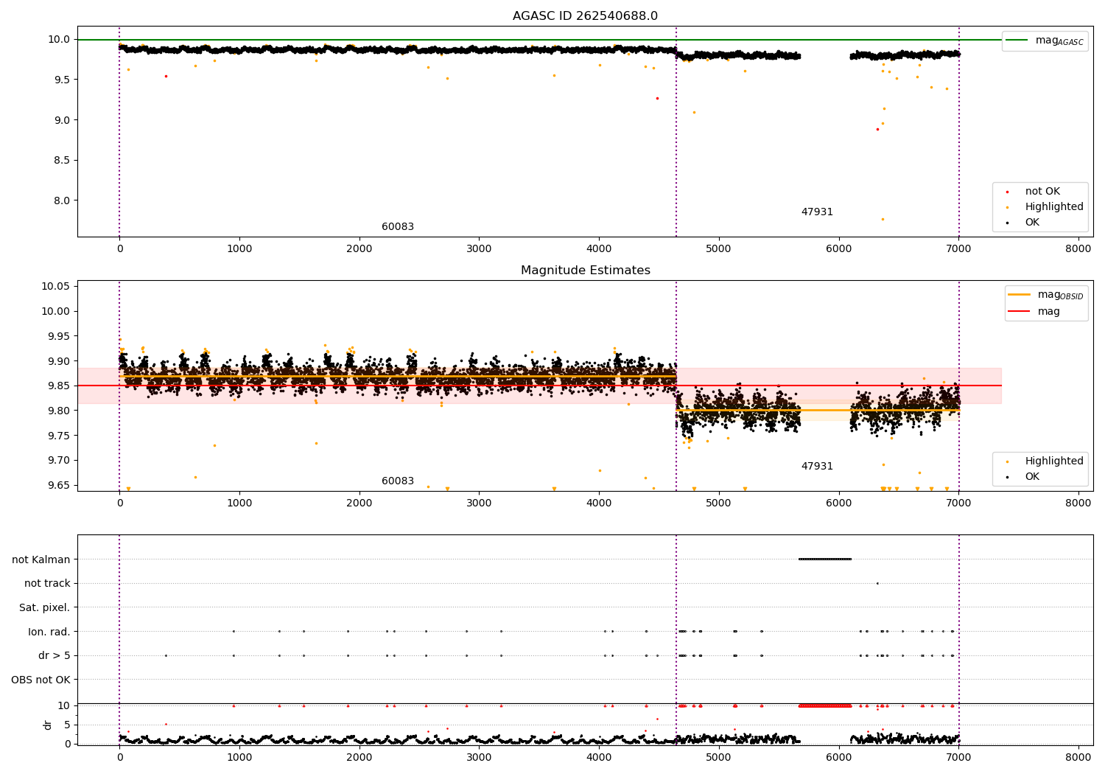Select the 'not OK' legend entry in the top plot
Screen dimensions: 1105x774
pos(1042,192)
